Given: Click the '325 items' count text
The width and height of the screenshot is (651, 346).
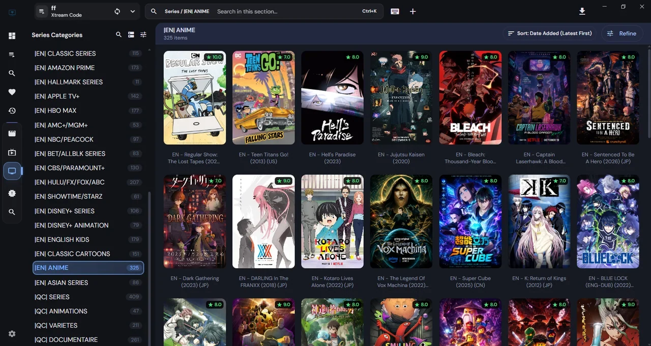Looking at the screenshot, I should tap(175, 38).
